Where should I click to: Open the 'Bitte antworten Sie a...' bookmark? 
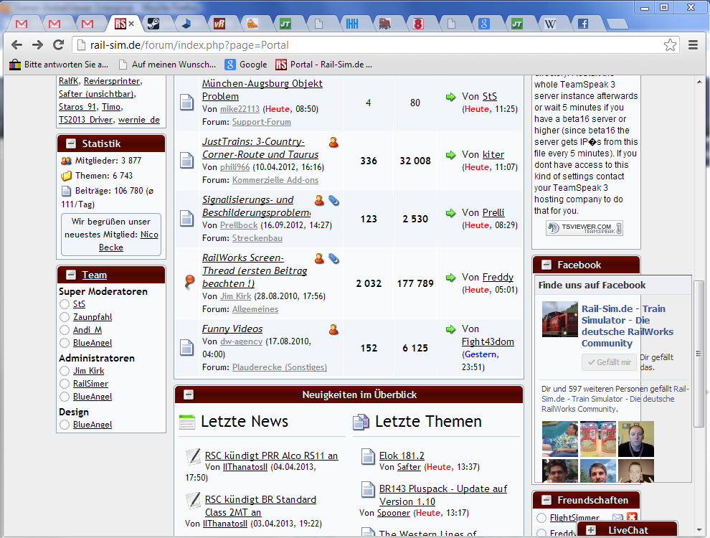coord(60,65)
